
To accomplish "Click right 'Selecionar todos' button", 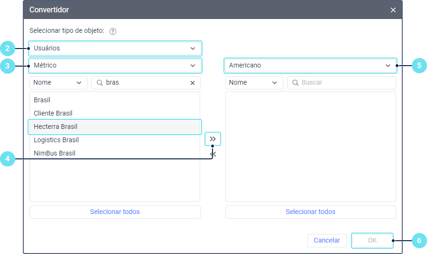I will click(311, 212).
